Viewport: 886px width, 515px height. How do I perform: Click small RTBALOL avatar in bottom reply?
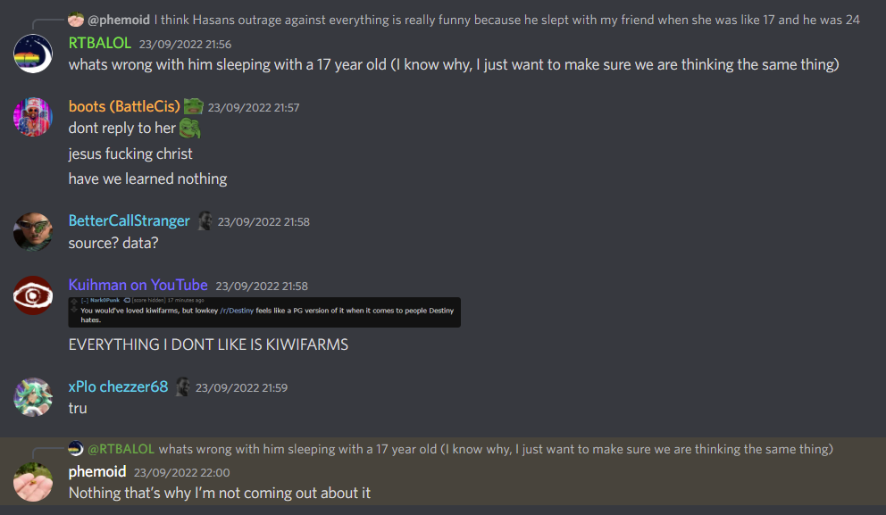point(76,449)
